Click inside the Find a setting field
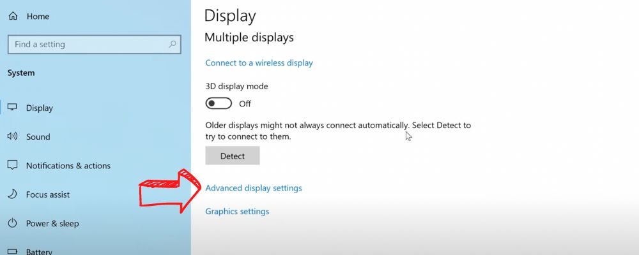This screenshot has height=255, width=639. tap(94, 45)
